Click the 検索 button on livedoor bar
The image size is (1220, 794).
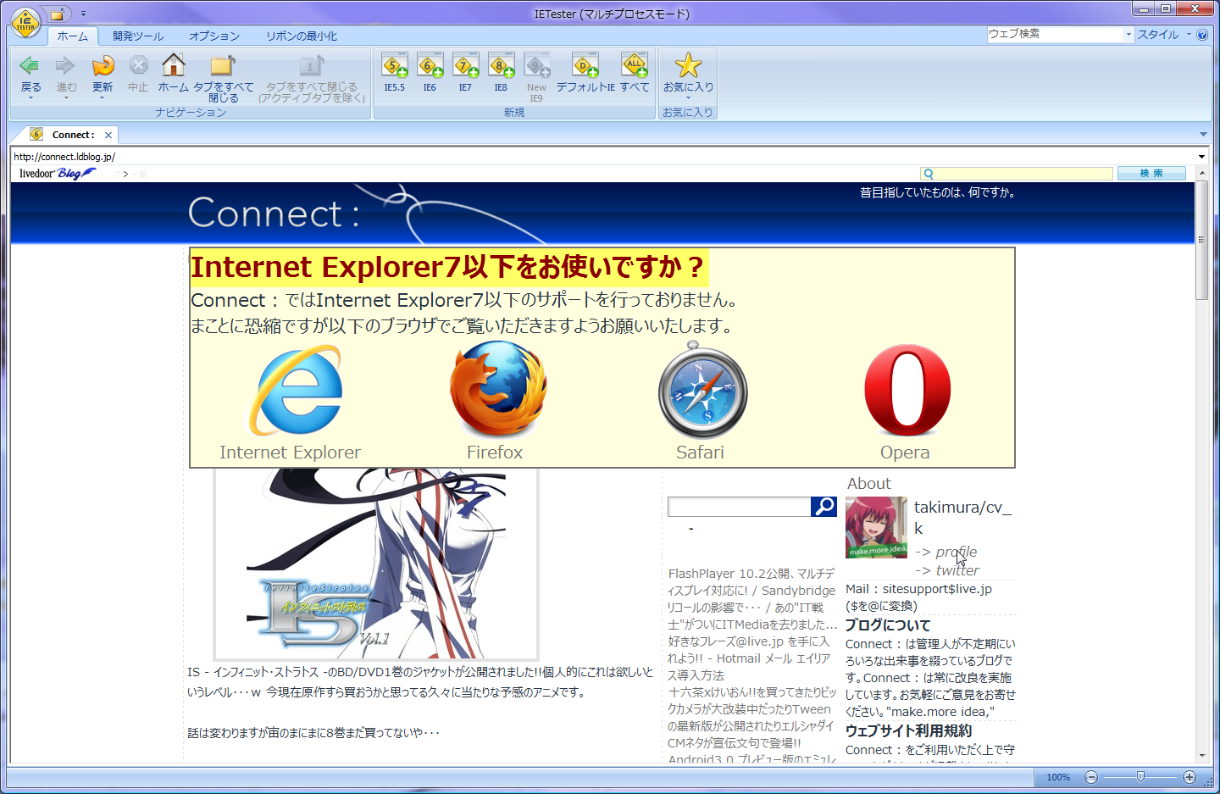tap(1151, 174)
